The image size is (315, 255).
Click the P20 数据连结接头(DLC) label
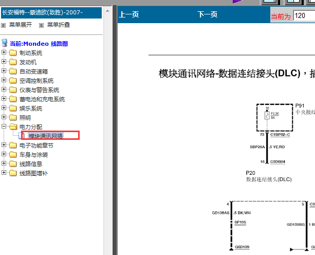click(x=269, y=176)
